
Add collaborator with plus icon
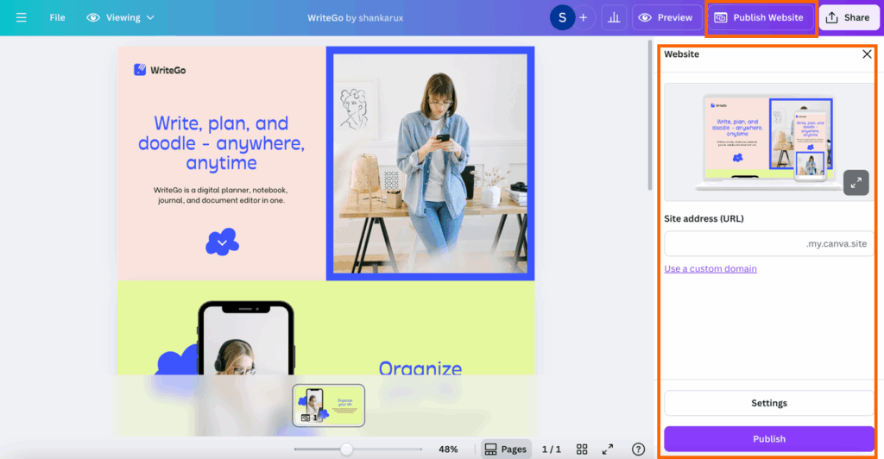584,17
